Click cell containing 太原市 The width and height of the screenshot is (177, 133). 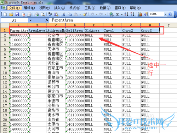pos(56,124)
